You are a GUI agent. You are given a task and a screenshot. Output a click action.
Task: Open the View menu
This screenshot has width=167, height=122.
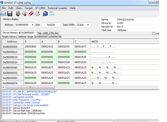(x=19, y=8)
